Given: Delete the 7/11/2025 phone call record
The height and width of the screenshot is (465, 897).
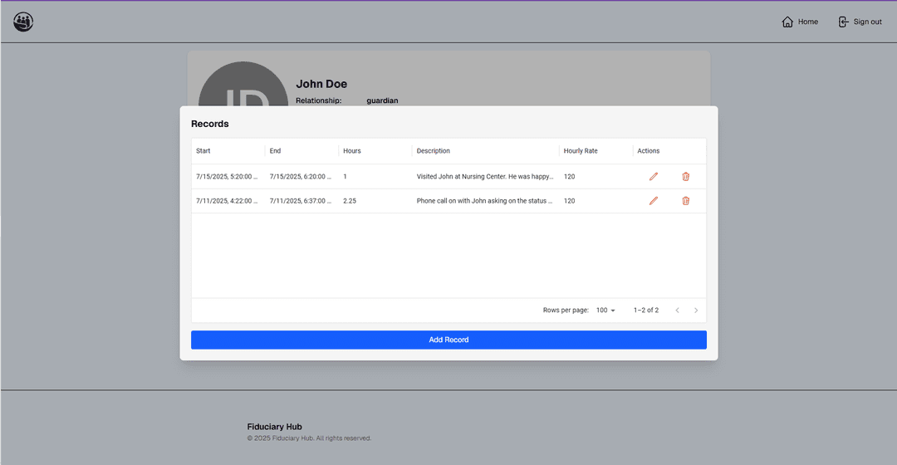Looking at the screenshot, I should [x=685, y=201].
